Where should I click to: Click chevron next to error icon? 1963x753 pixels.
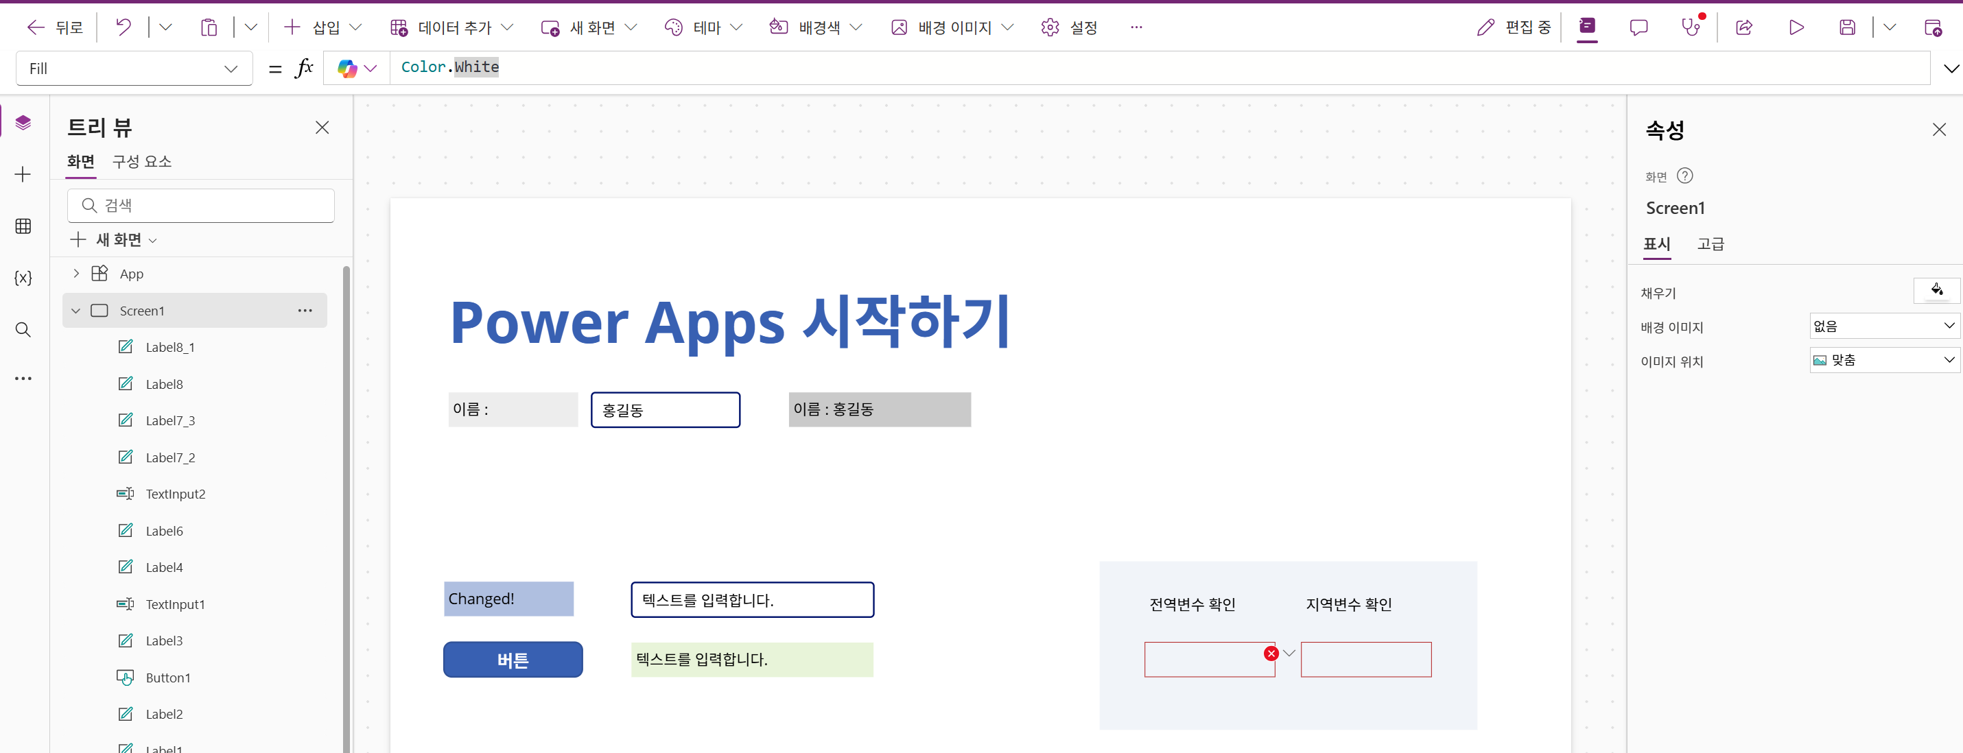point(1289,652)
